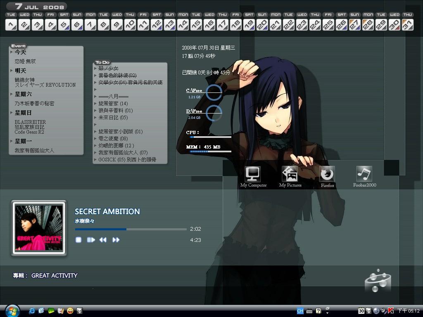Click the artist name 水樹奈々
This screenshot has height=317, width=423.
pos(84,221)
